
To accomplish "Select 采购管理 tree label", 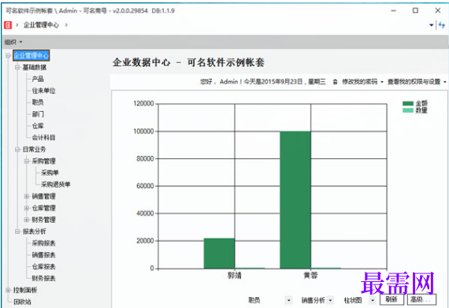I will [43, 161].
